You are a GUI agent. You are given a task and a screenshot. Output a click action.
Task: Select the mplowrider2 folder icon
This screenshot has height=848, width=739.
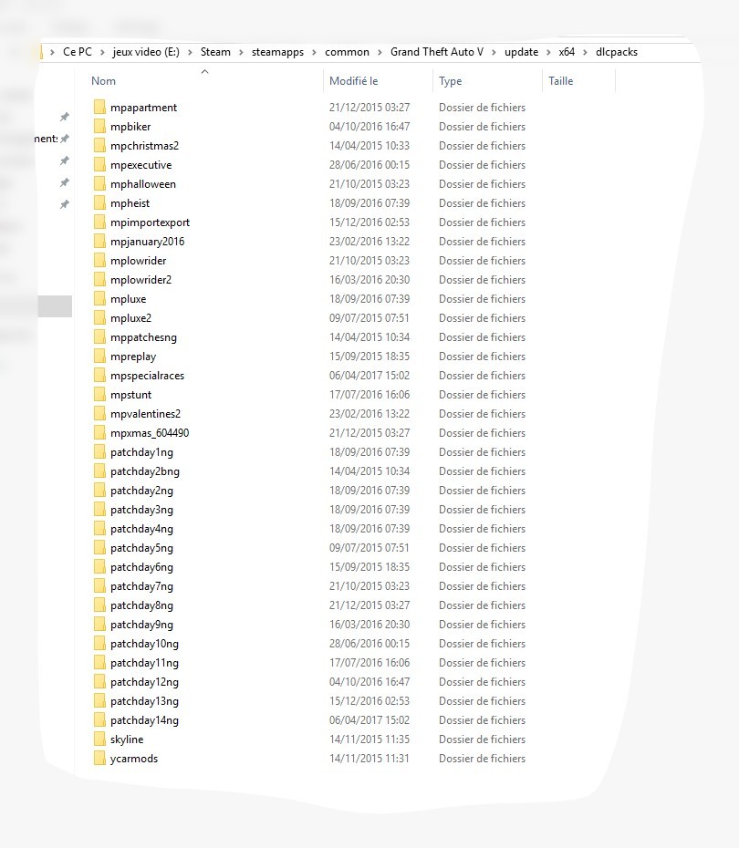(x=99, y=280)
